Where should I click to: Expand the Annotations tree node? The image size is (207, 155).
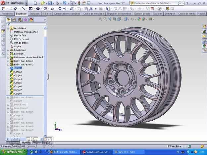[8, 28]
